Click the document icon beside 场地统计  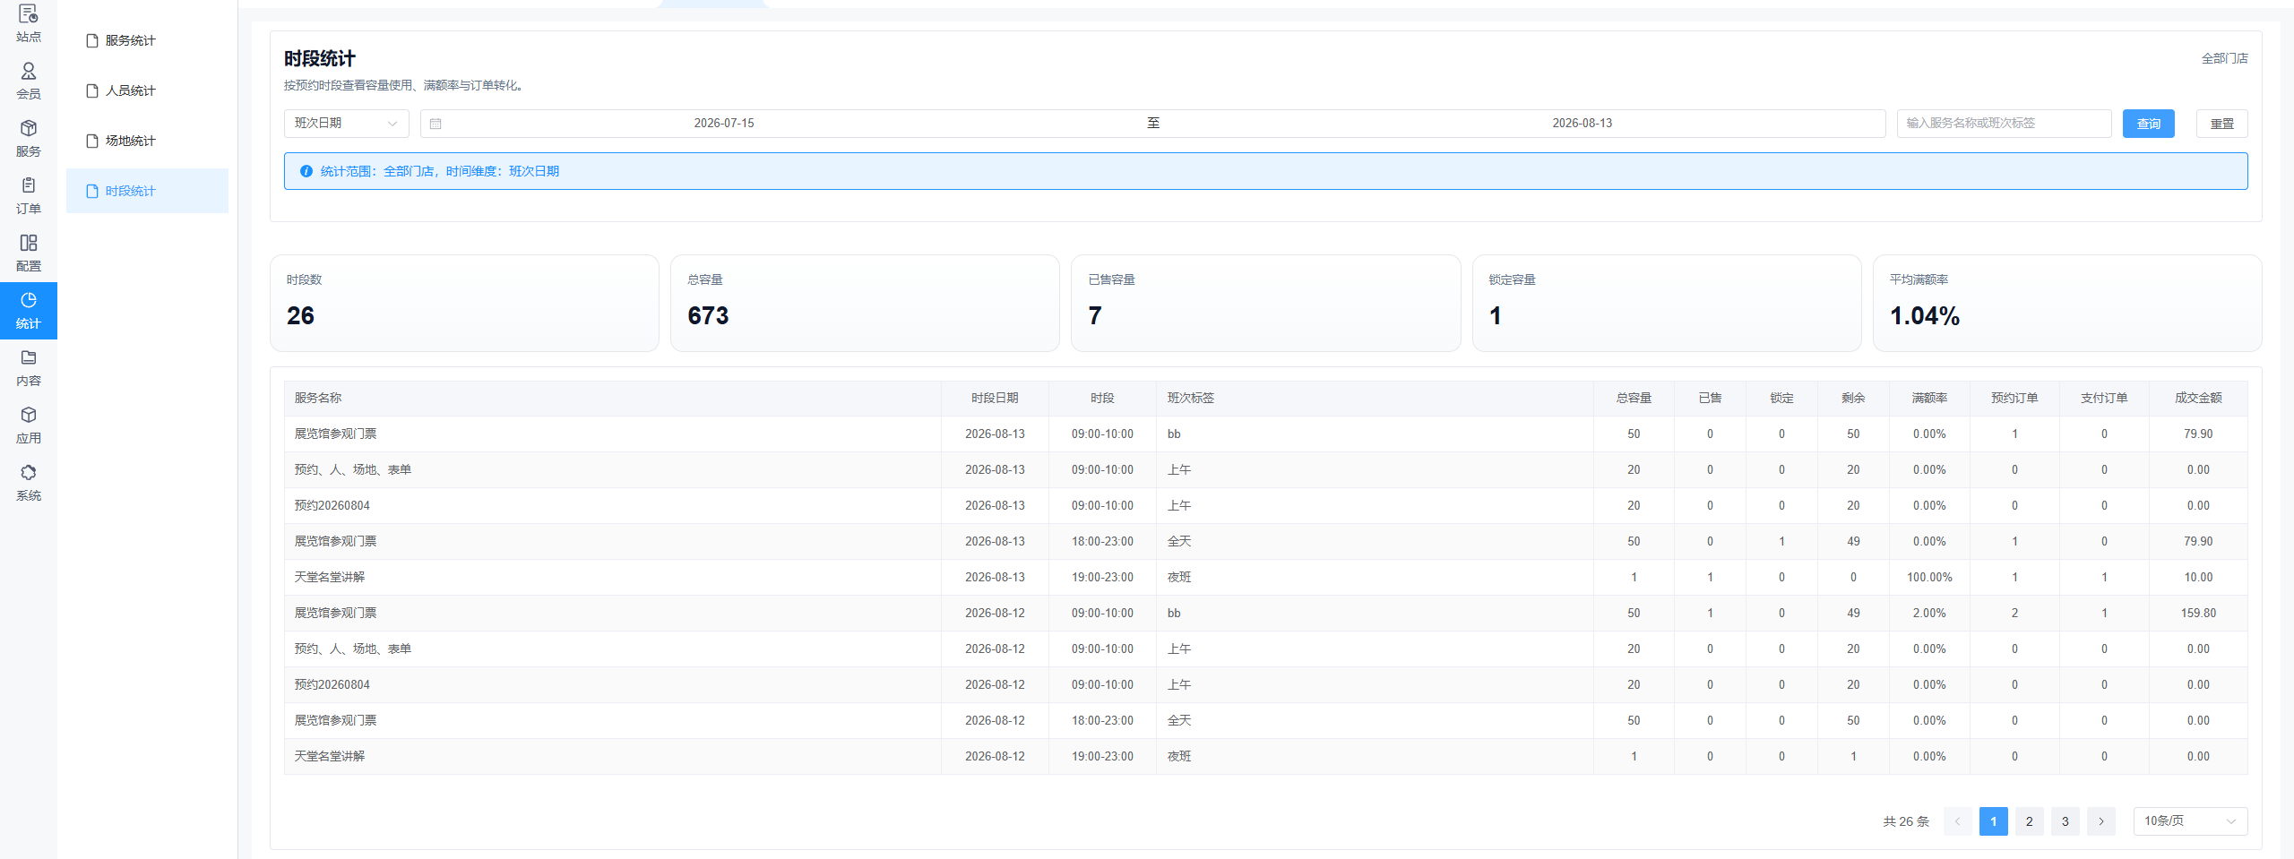(x=92, y=141)
